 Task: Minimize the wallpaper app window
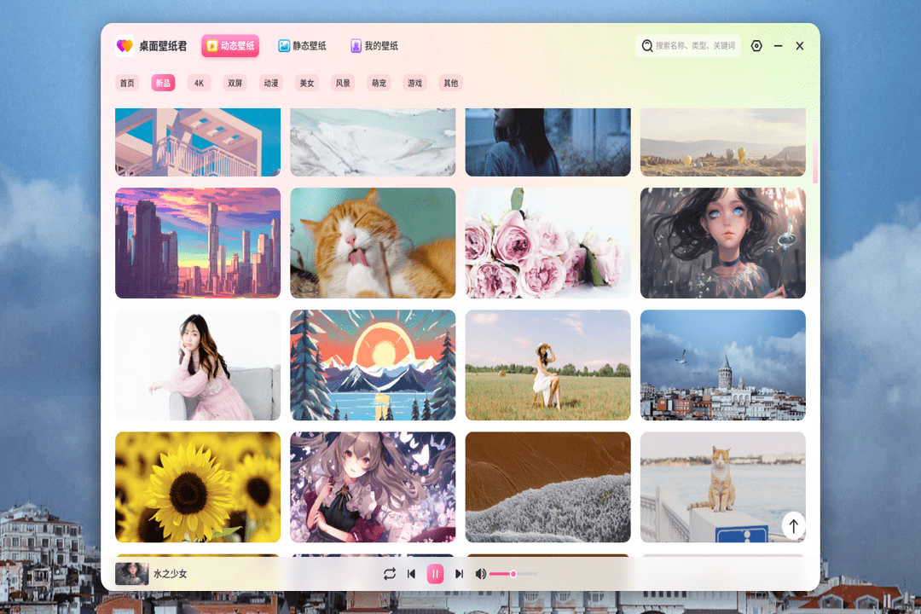pos(779,46)
